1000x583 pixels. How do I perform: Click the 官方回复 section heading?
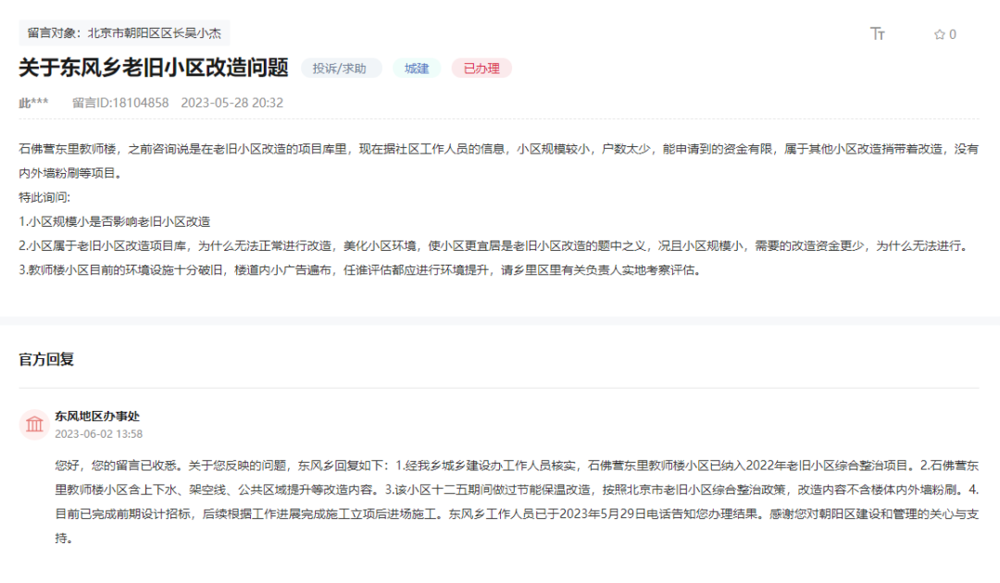pyautogui.click(x=46, y=359)
